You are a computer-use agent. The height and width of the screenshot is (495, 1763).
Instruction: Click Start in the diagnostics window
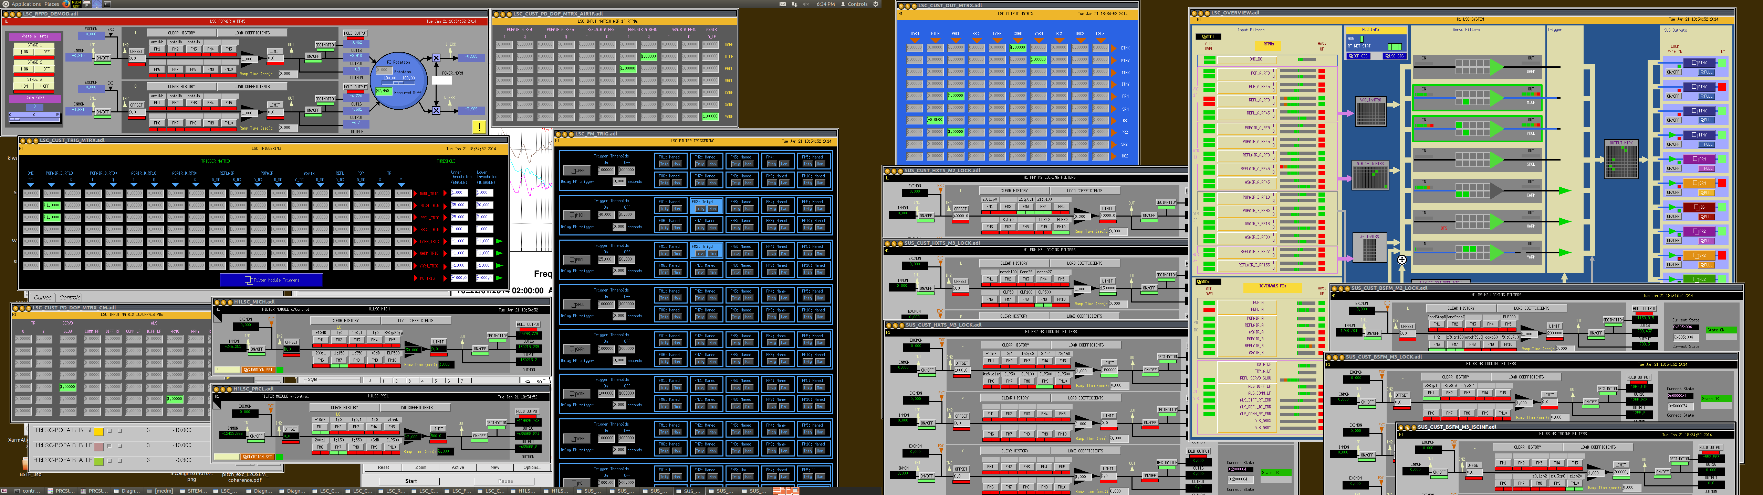pyautogui.click(x=411, y=481)
